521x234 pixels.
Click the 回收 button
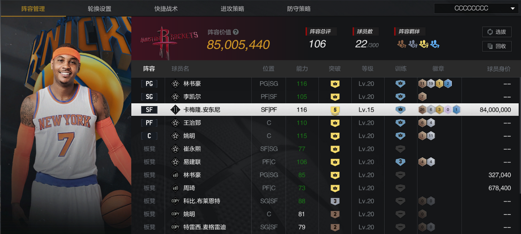497,46
